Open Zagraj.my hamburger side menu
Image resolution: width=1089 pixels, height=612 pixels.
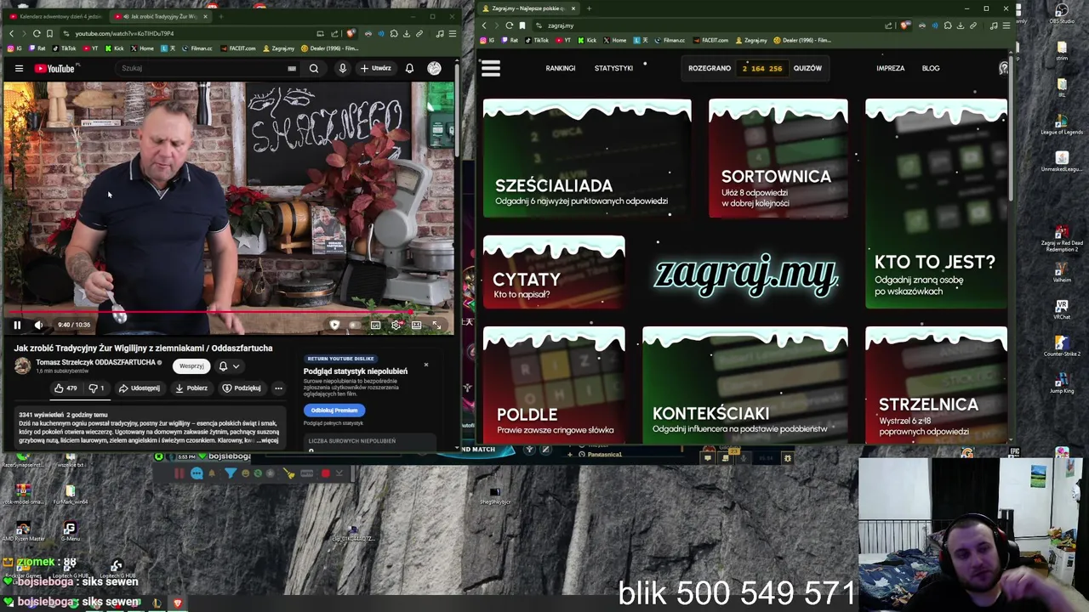[x=491, y=68]
